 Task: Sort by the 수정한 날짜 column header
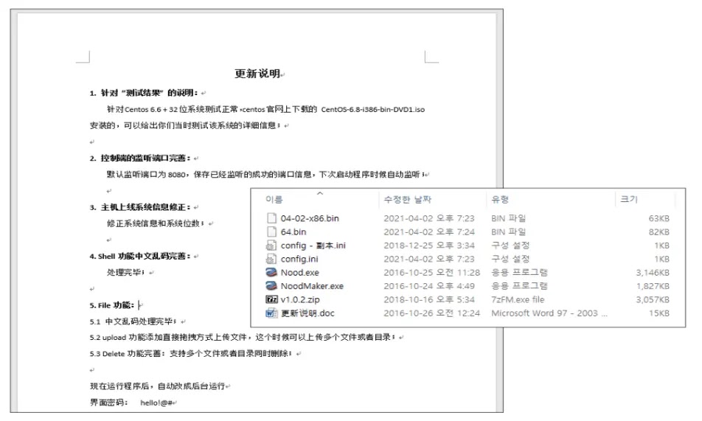(407, 200)
